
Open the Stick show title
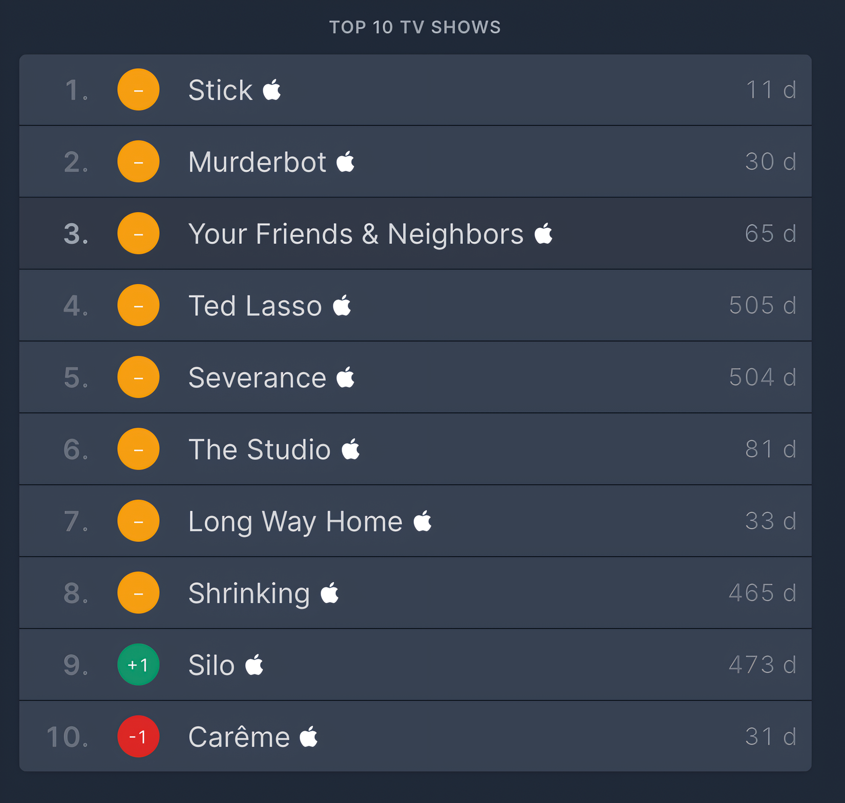[x=220, y=91]
